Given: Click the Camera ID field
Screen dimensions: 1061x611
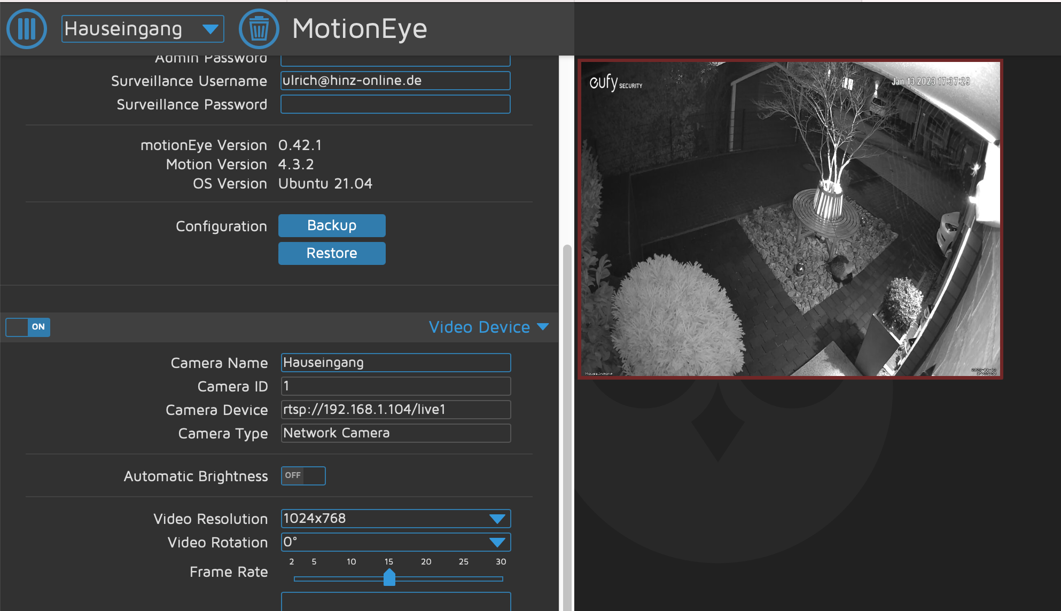Looking at the screenshot, I should 396,386.
